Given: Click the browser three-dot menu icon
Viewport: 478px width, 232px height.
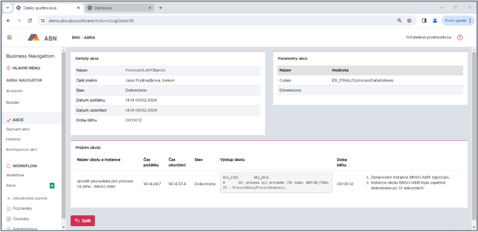Looking at the screenshot, I should pyautogui.click(x=470, y=21).
